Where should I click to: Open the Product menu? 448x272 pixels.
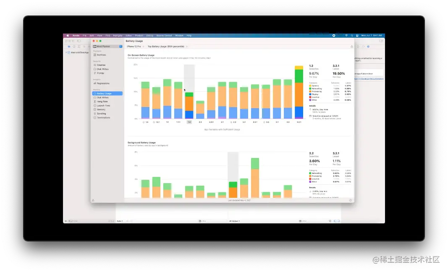point(139,36)
